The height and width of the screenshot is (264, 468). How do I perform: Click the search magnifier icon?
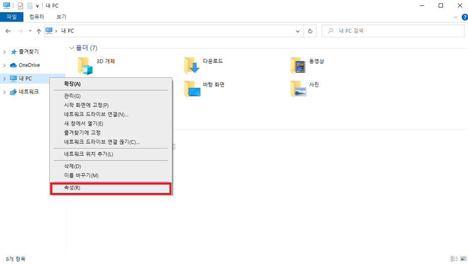[330, 31]
